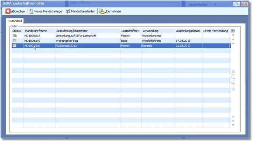Image resolution: width=253 pixels, height=142 pixels.
Task: Click status icon of mandate MD10001N6
Action: [15, 46]
